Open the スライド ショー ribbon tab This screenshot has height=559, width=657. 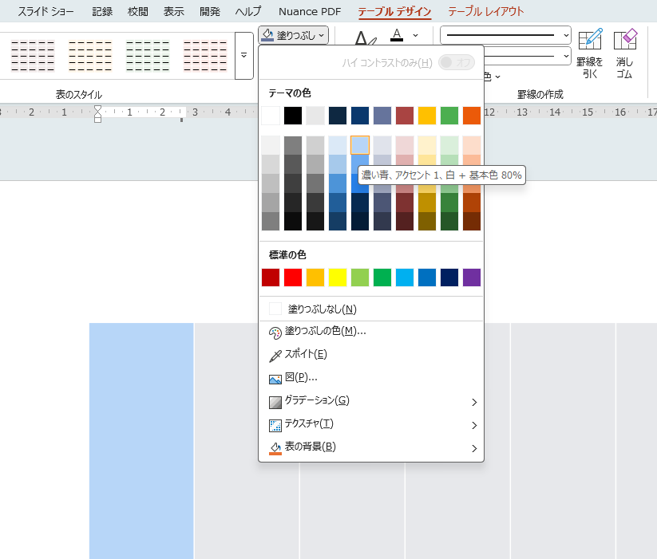49,12
